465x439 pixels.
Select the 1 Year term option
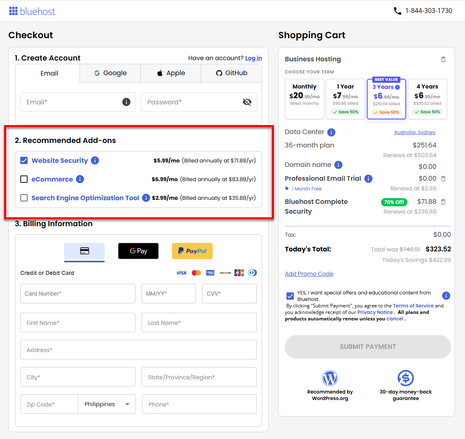[345, 99]
